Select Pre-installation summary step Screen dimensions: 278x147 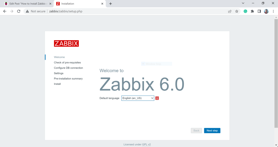(68, 79)
